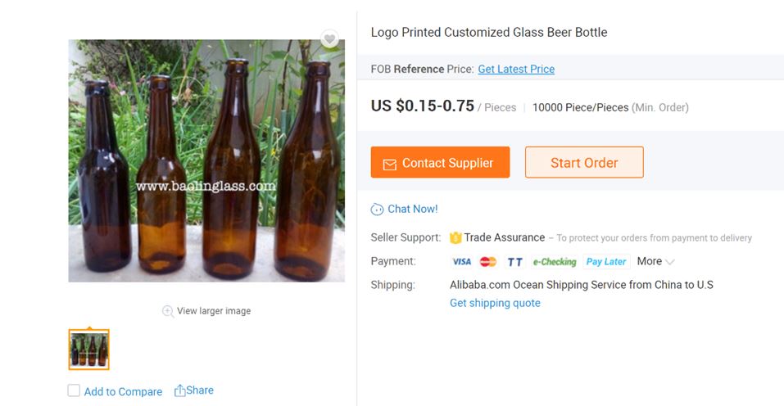Click the e-Checking payment icon
Image resolution: width=784 pixels, height=406 pixels.
pyautogui.click(x=555, y=262)
